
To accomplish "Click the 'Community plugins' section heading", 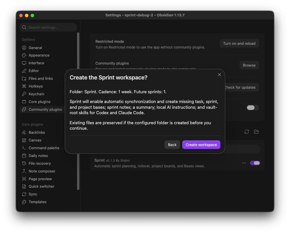I will click(112, 63).
